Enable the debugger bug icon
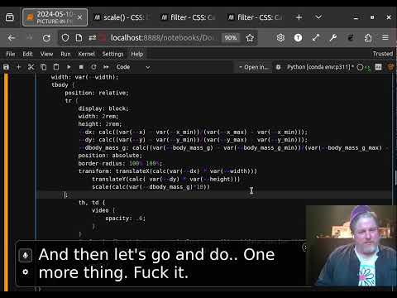 278,67
